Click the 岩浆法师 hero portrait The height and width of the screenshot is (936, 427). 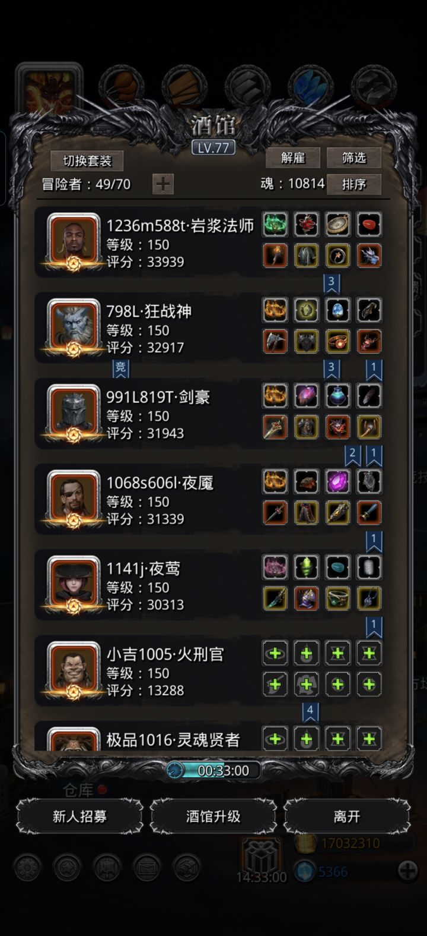click(x=74, y=239)
